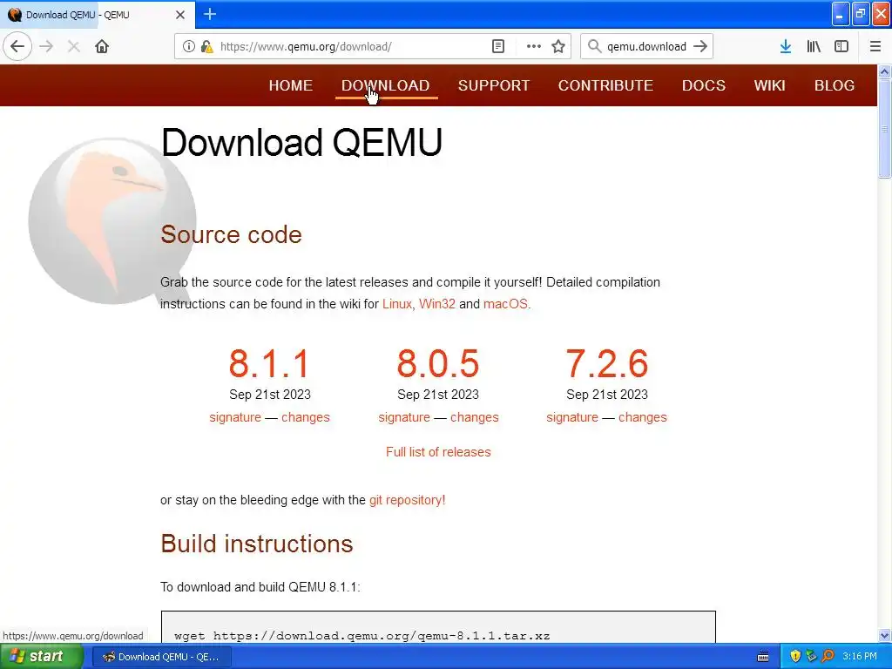Close the Download QEMU tab

click(180, 15)
